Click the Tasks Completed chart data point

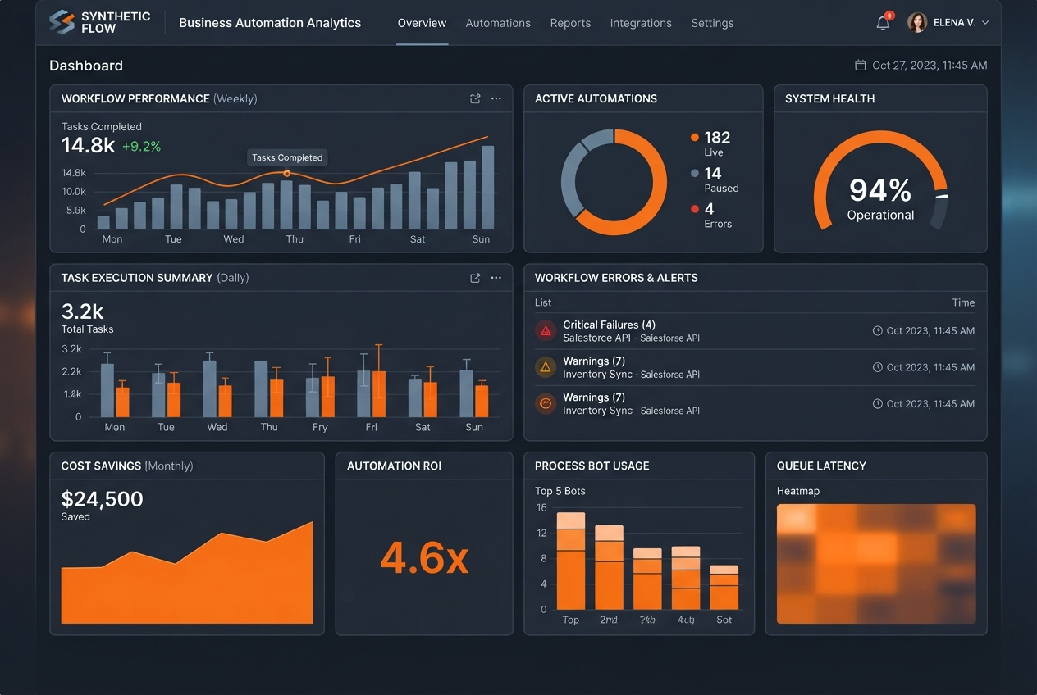pyautogui.click(x=286, y=173)
